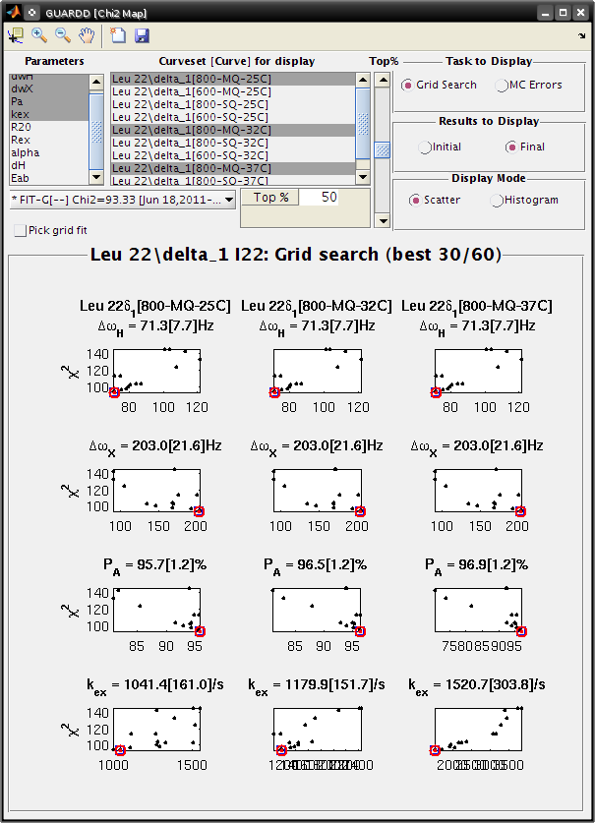Click down arrow of Curveset list scrollbar

(x=363, y=177)
